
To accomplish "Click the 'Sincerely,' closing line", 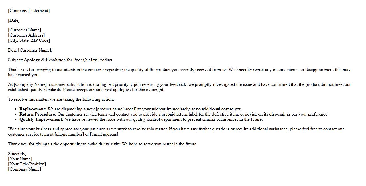I will 17,154.
